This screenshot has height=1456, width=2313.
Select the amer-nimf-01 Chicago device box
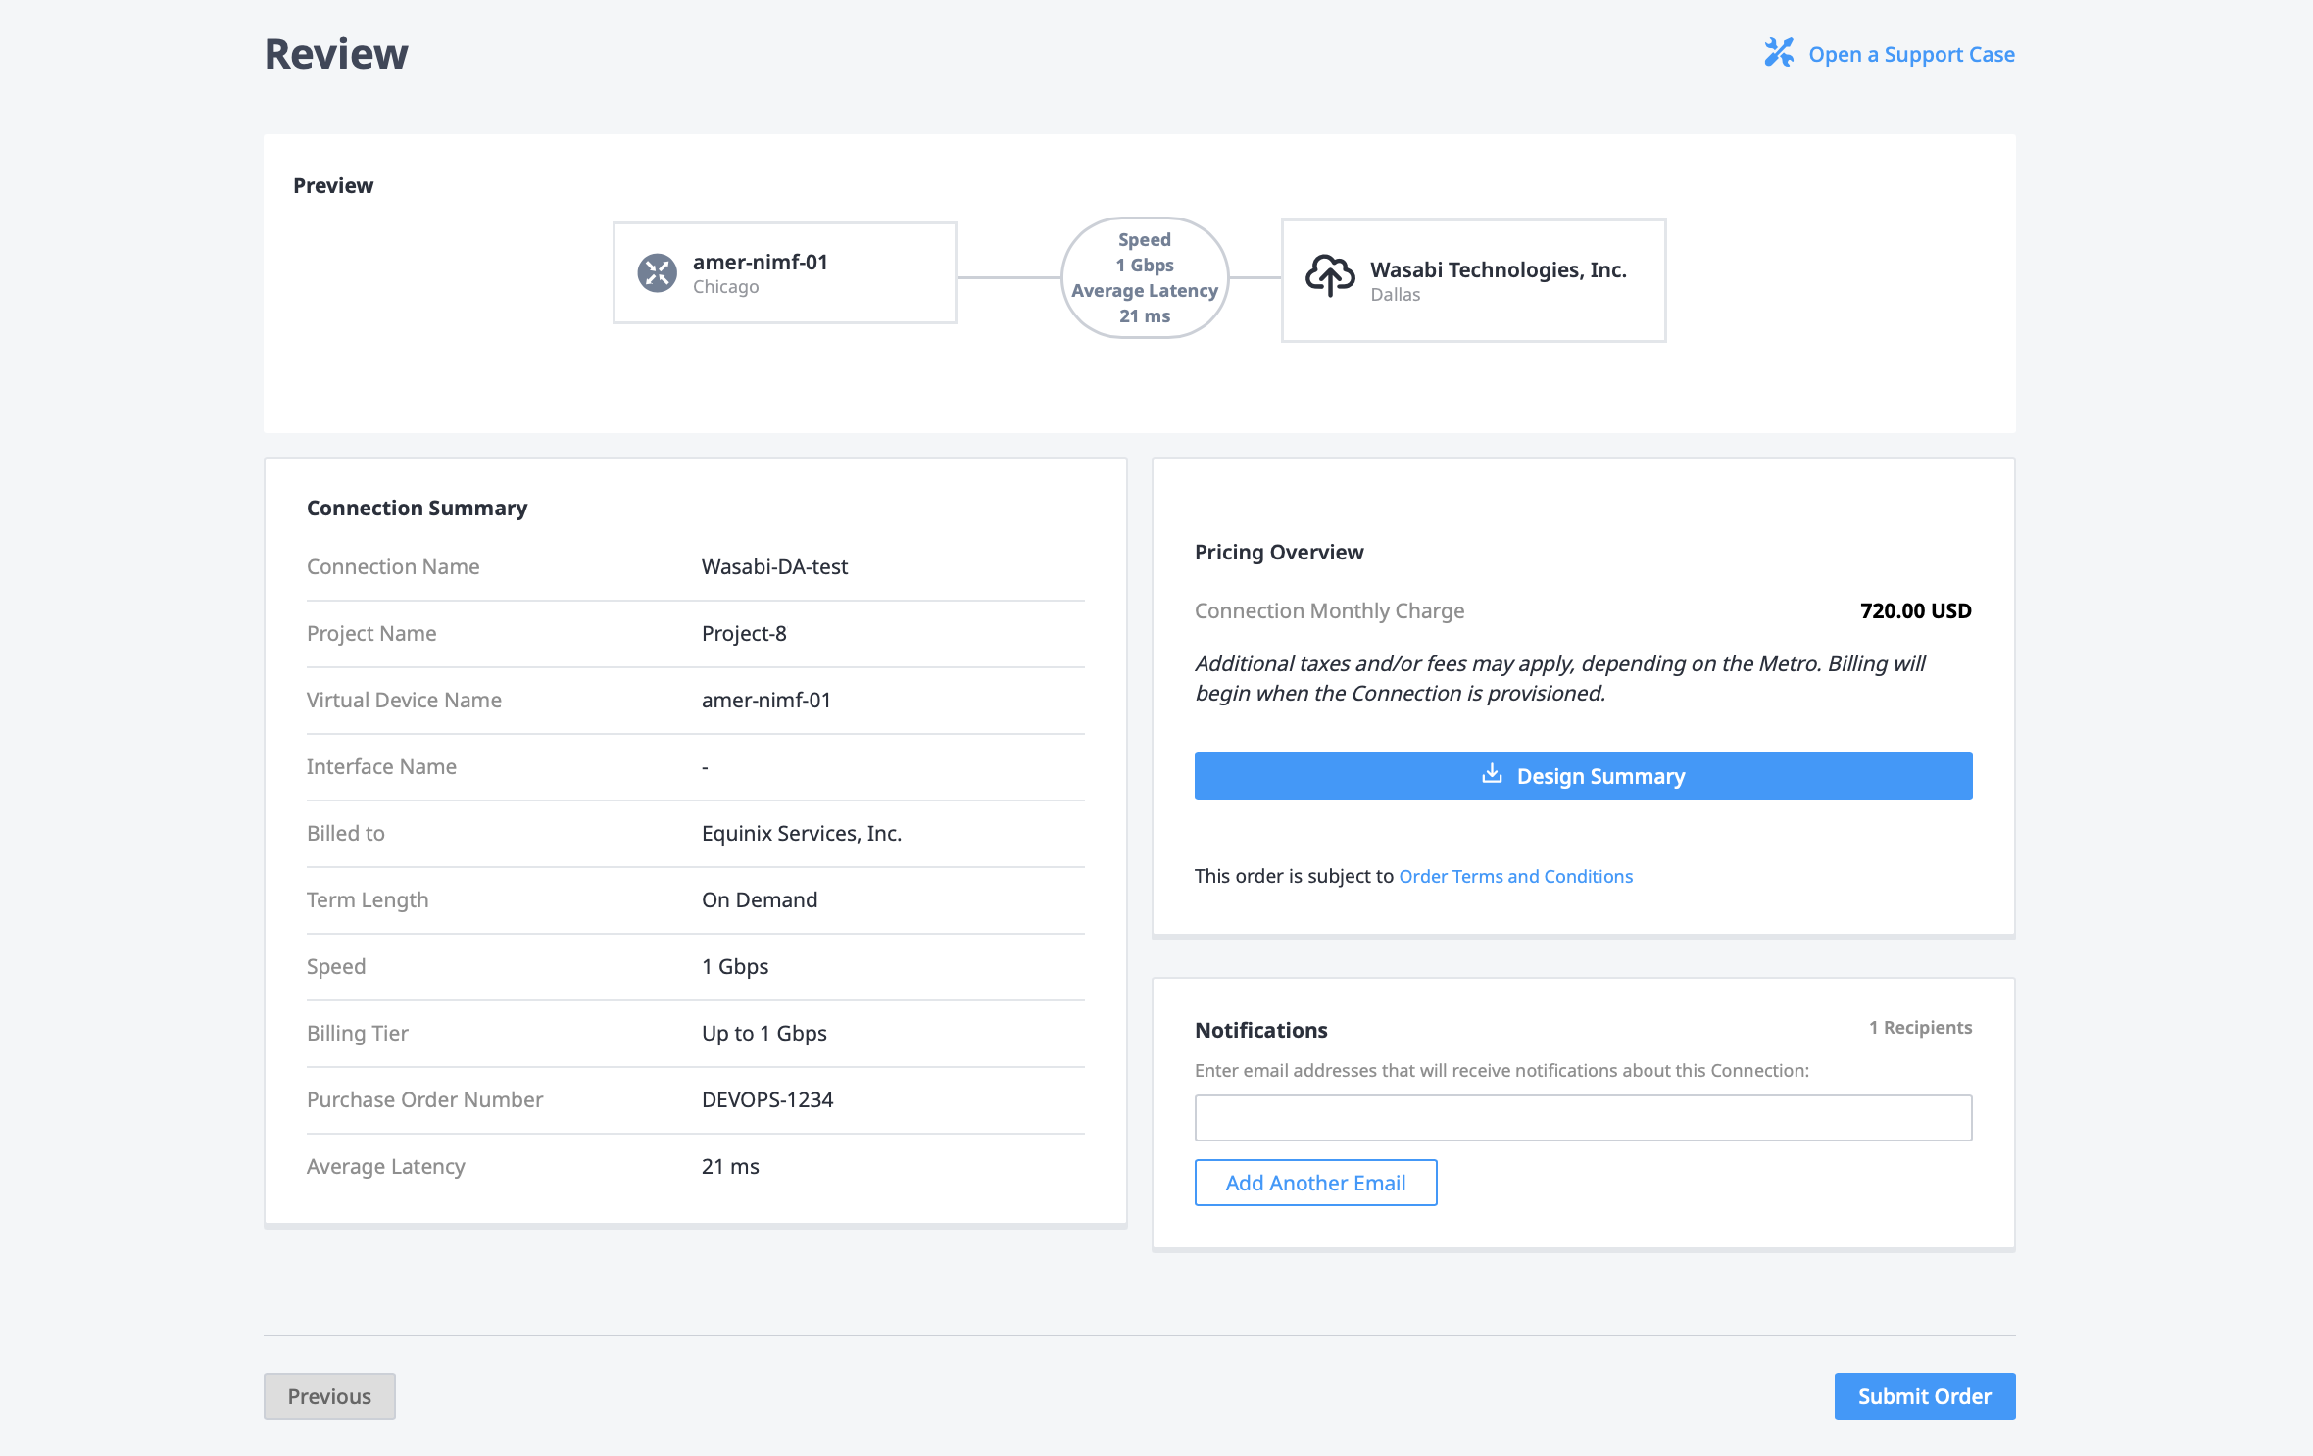[x=784, y=273]
